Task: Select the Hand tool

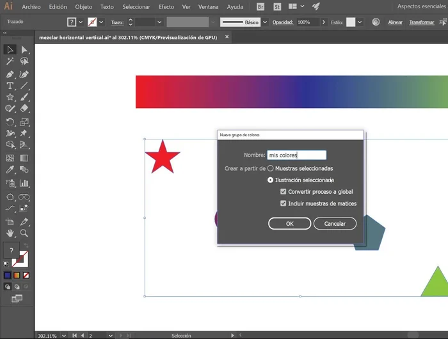Action: pyautogui.click(x=10, y=233)
